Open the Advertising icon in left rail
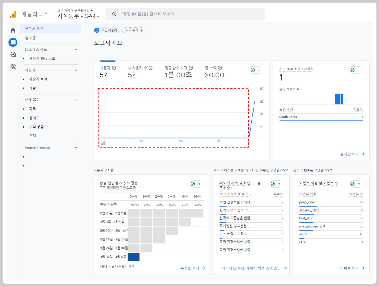 (x=13, y=66)
